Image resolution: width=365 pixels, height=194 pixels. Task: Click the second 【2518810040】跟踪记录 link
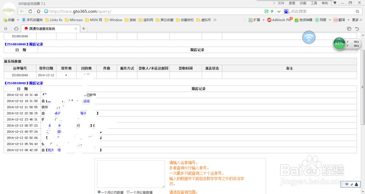point(23,83)
